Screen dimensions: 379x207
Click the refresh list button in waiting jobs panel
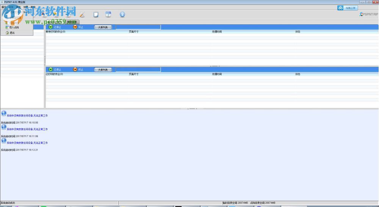[x=103, y=27]
